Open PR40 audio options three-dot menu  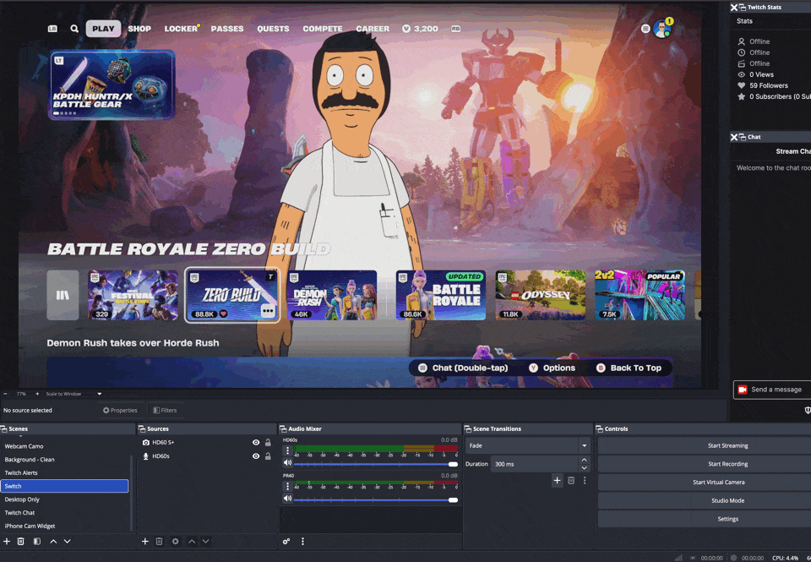pyautogui.click(x=287, y=487)
